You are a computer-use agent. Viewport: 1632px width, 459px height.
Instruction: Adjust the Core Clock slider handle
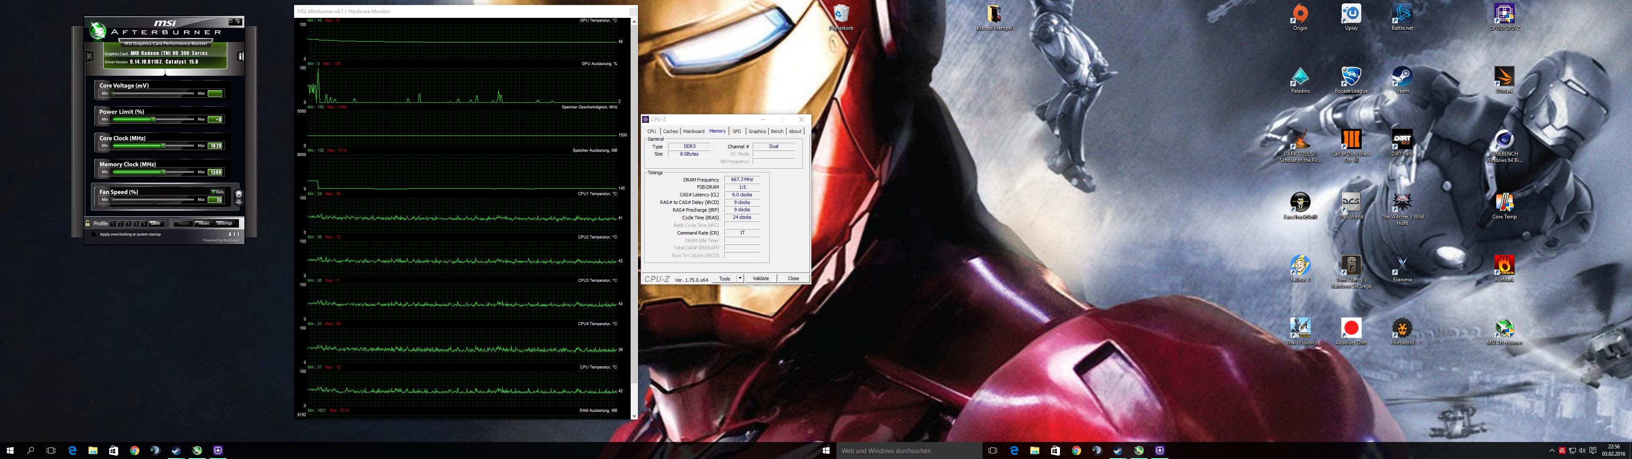tap(163, 146)
